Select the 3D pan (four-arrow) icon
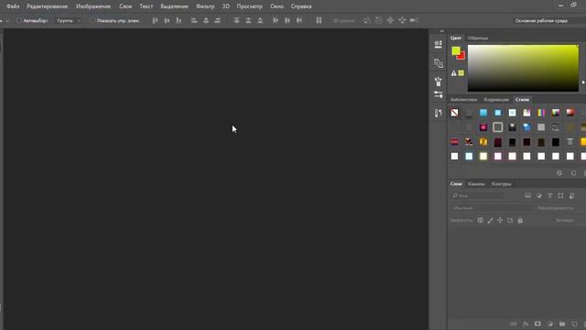586x330 pixels. 390,20
